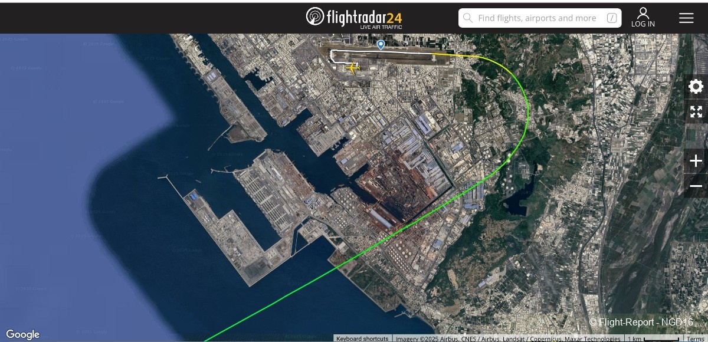Zoom out with the minus button
This screenshot has width=708, height=342.
696,186
